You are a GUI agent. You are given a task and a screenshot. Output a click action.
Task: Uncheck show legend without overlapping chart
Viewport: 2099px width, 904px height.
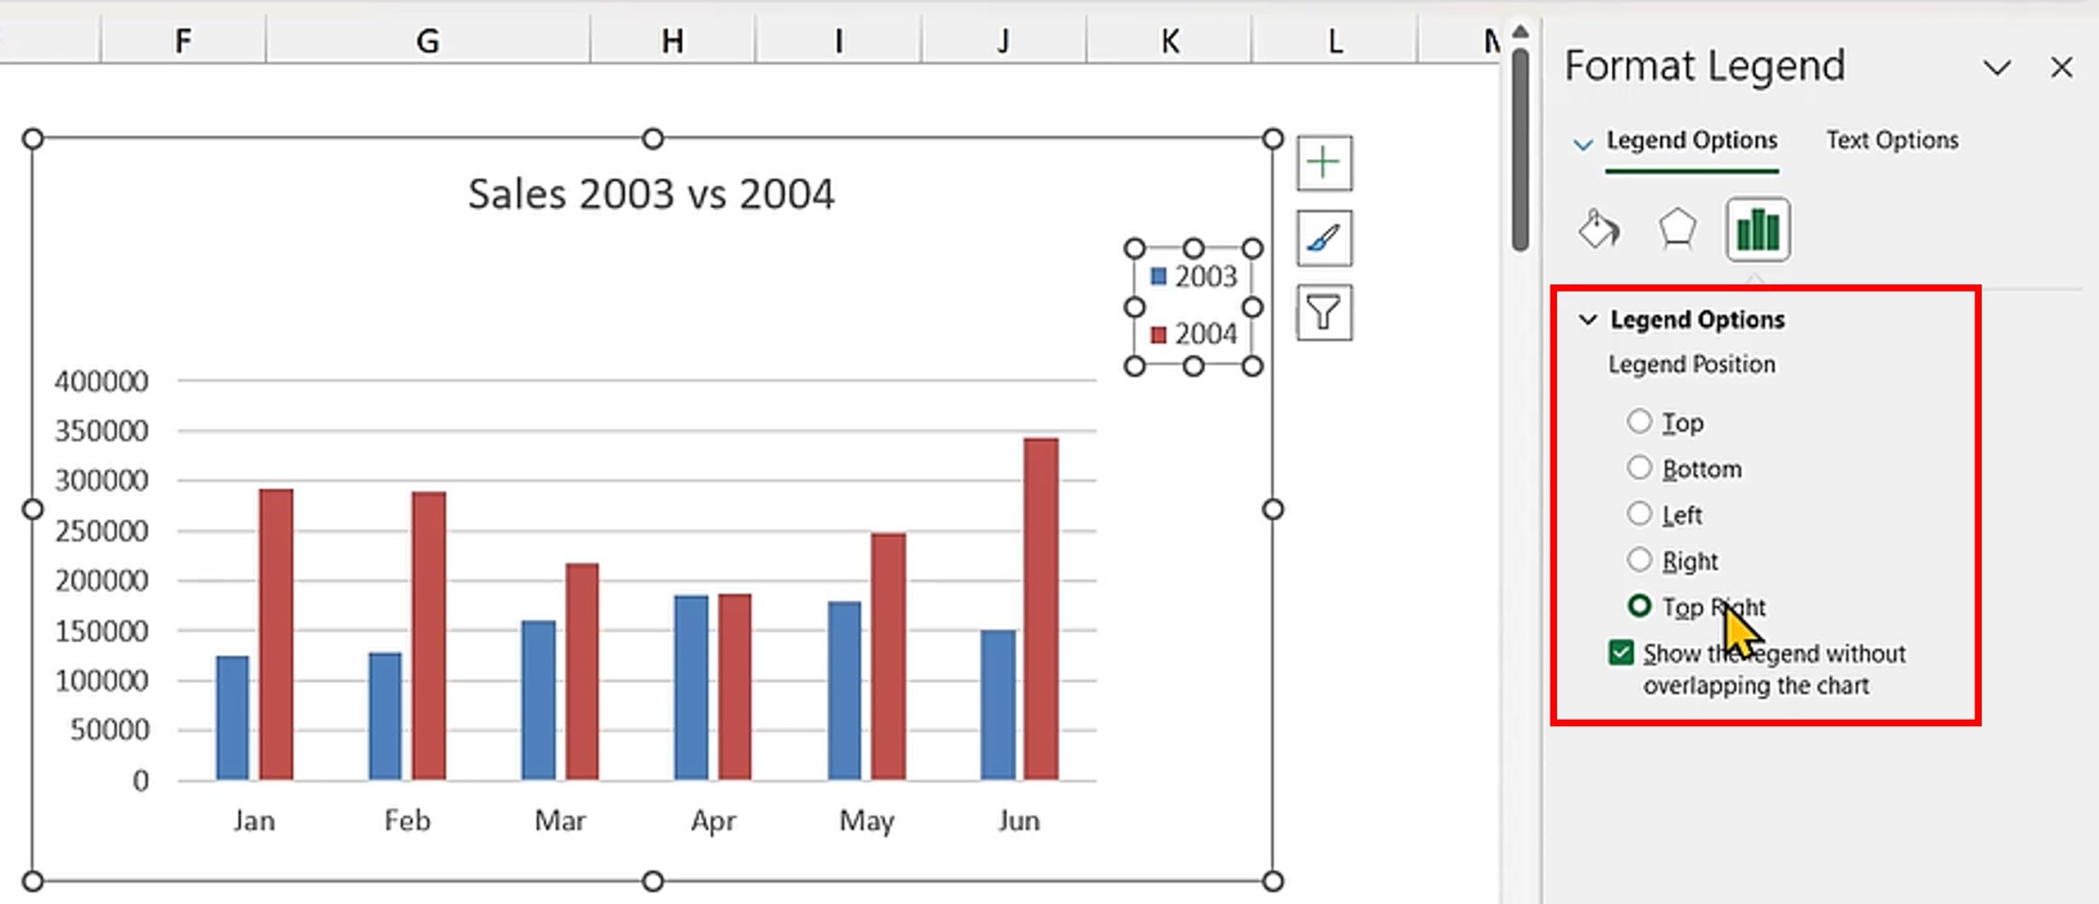(x=1621, y=653)
